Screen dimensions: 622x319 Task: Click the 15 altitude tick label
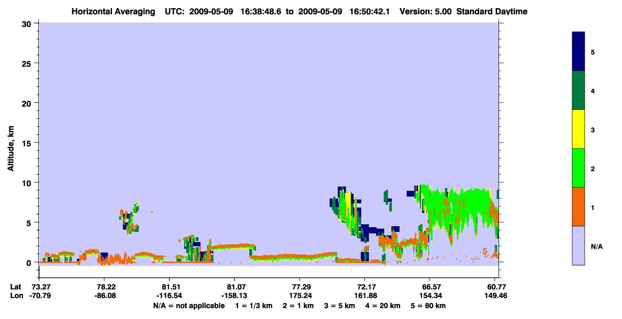28,143
